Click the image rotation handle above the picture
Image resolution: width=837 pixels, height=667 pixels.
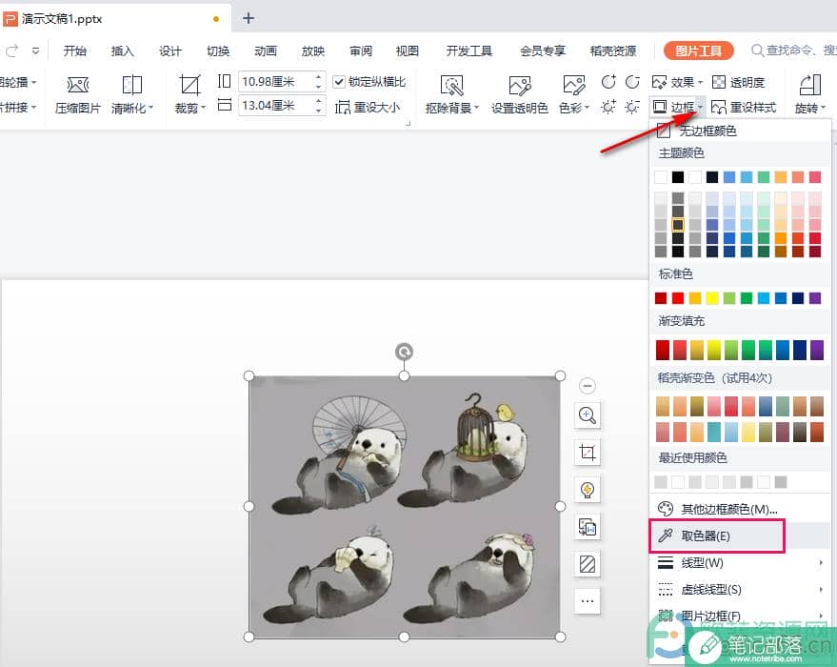click(x=404, y=352)
